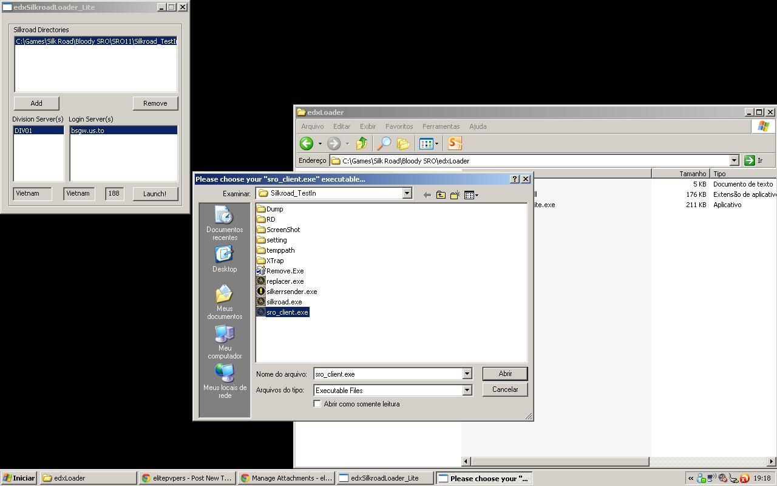Click Explorer's Search magnifier icon
Image resolution: width=777 pixels, height=486 pixels.
tap(384, 143)
